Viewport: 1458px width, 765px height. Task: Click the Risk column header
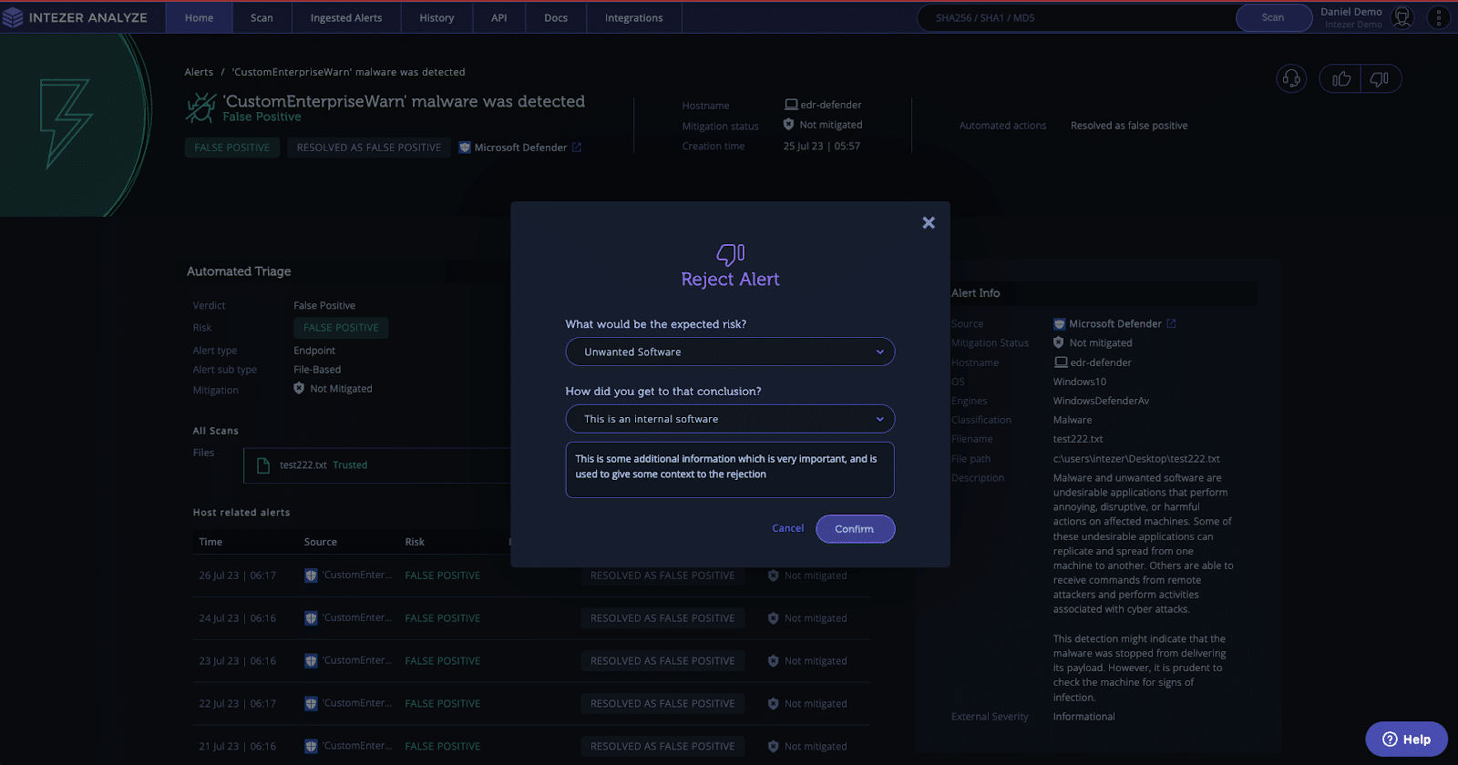click(415, 542)
